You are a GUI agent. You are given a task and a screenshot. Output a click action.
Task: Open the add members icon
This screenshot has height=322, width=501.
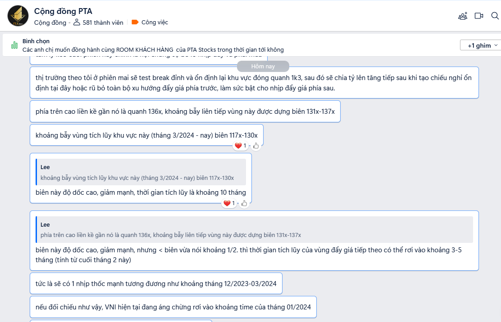click(x=463, y=16)
